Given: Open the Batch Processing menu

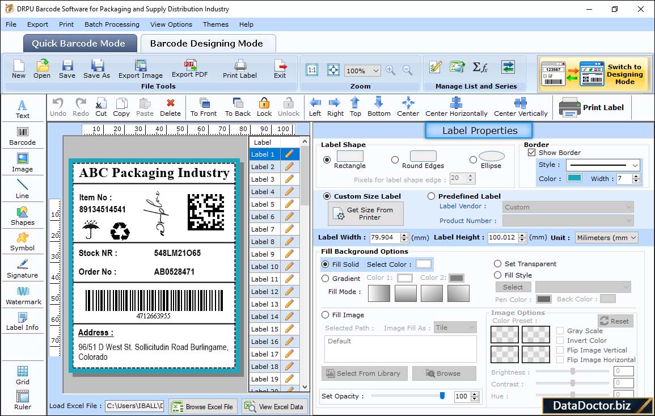Looking at the screenshot, I should coord(112,24).
